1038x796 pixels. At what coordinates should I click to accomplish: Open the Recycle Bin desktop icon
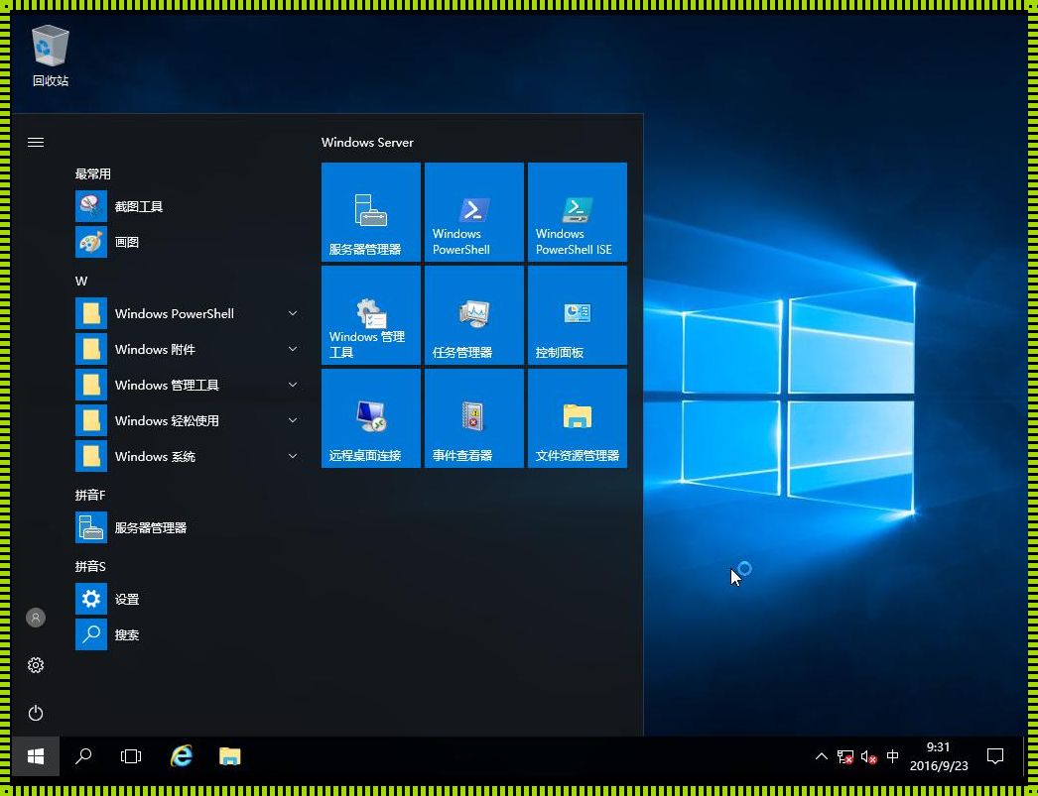(51, 57)
